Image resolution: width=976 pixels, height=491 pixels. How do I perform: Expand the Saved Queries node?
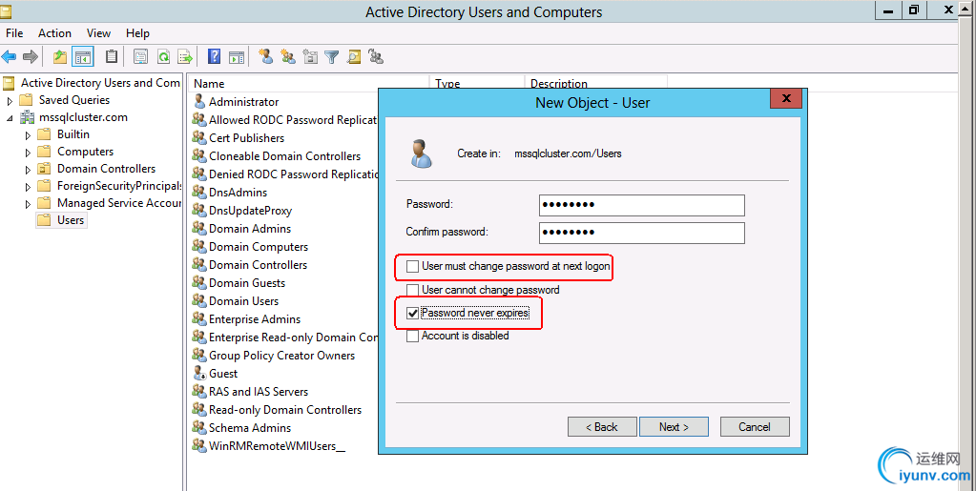[x=10, y=100]
